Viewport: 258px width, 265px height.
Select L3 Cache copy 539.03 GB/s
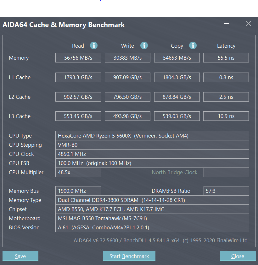coord(177,116)
